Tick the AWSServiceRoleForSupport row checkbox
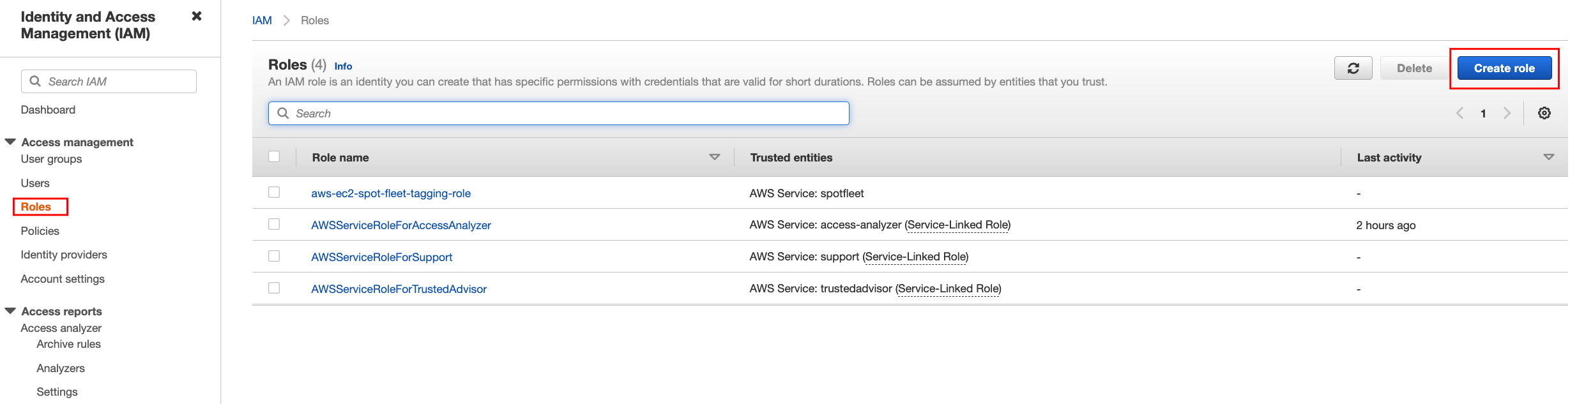This screenshot has height=404, width=1570. pyautogui.click(x=274, y=256)
